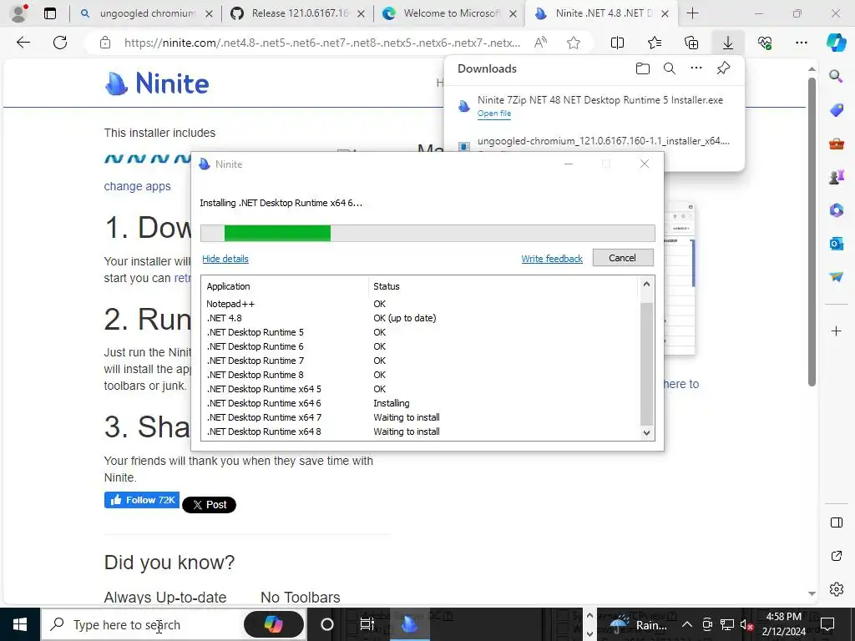Click the browser page vertical scrollbar
This screenshot has height=641, width=855.
click(812, 232)
